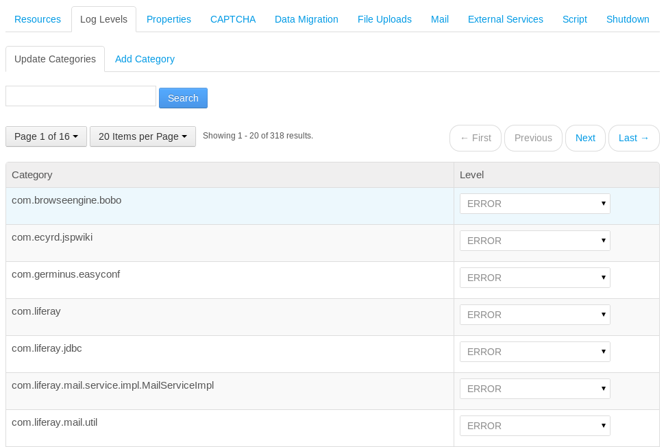Open the 20 Items per Page dropdown
Screen dimensions: 666x447
pos(143,136)
